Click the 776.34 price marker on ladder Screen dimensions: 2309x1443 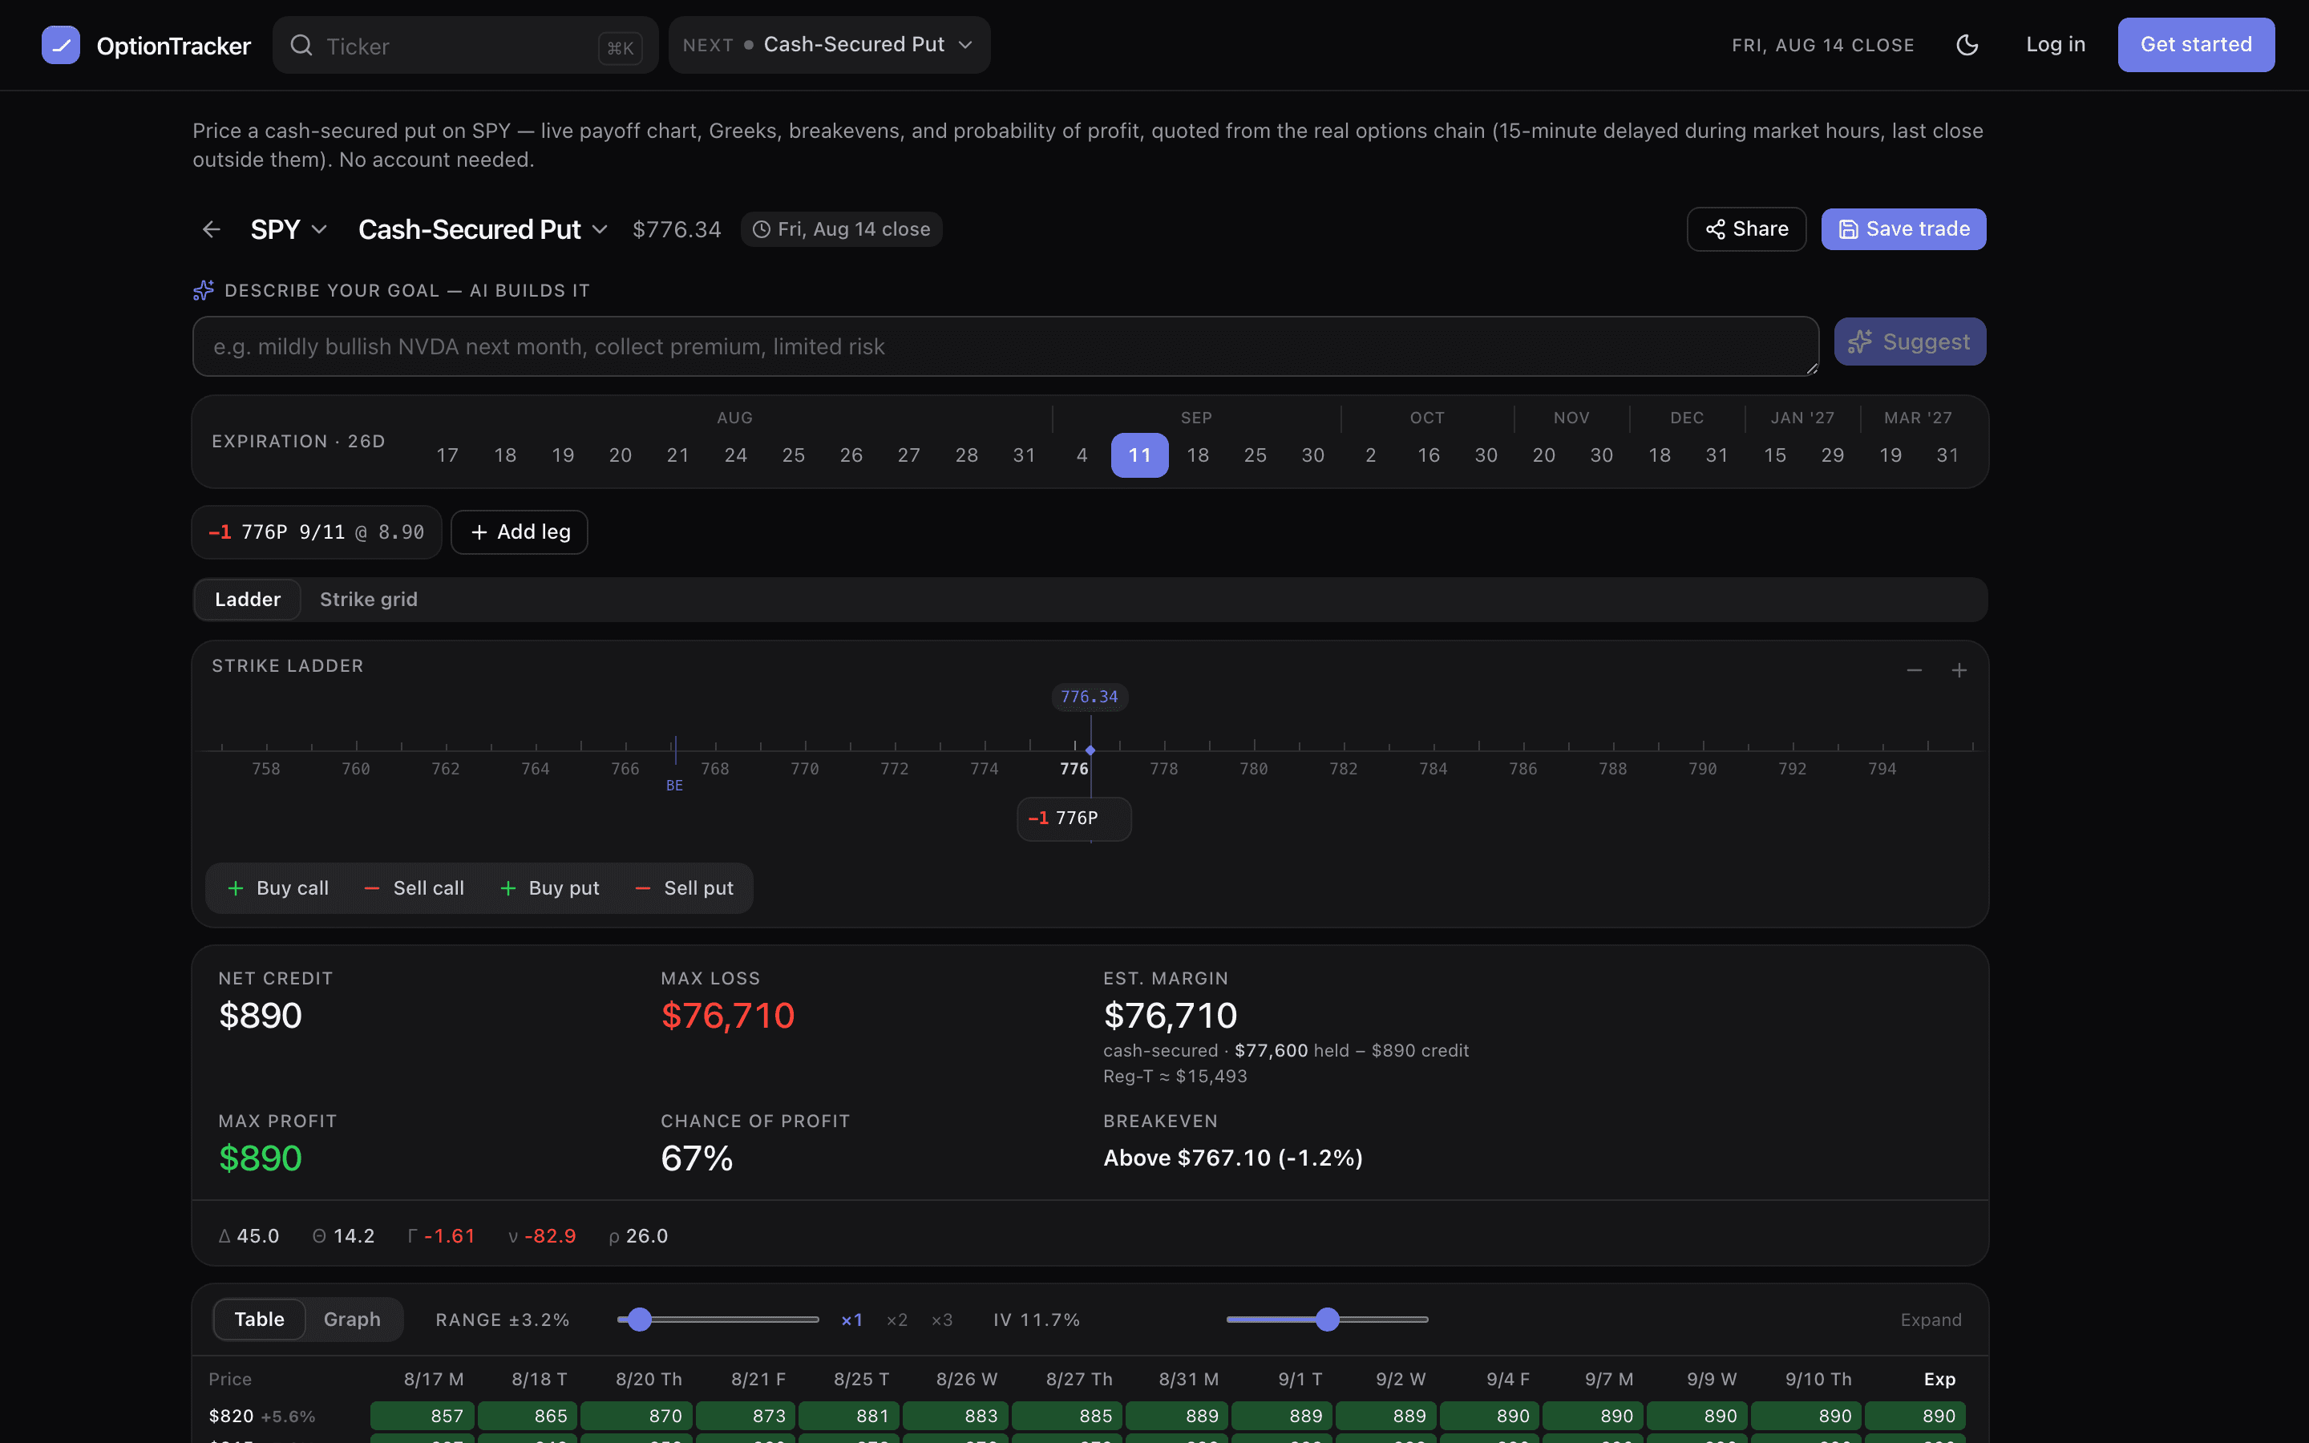(1090, 697)
